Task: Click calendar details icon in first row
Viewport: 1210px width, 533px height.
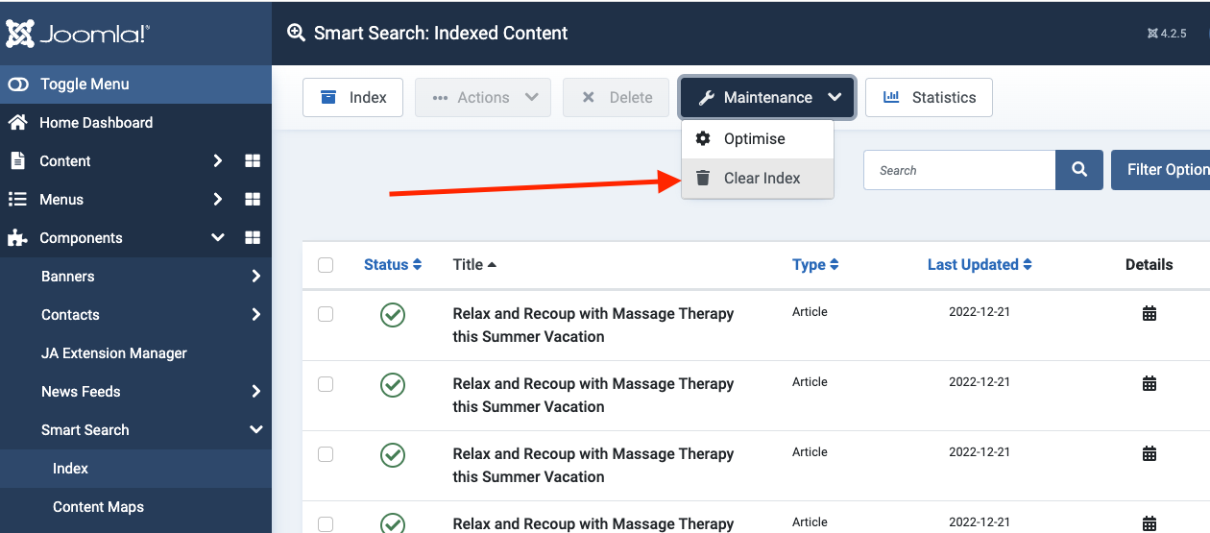Action: 1149,313
